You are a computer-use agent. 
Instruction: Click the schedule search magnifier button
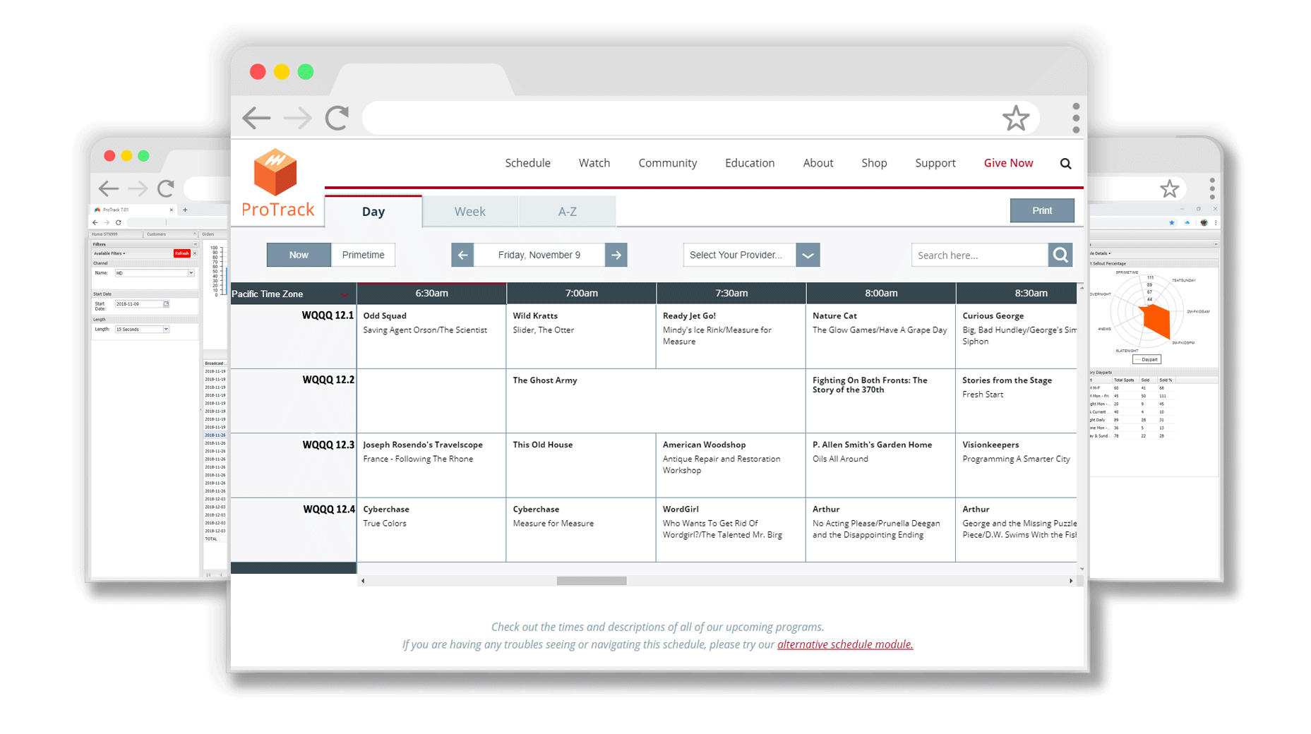coord(1060,255)
